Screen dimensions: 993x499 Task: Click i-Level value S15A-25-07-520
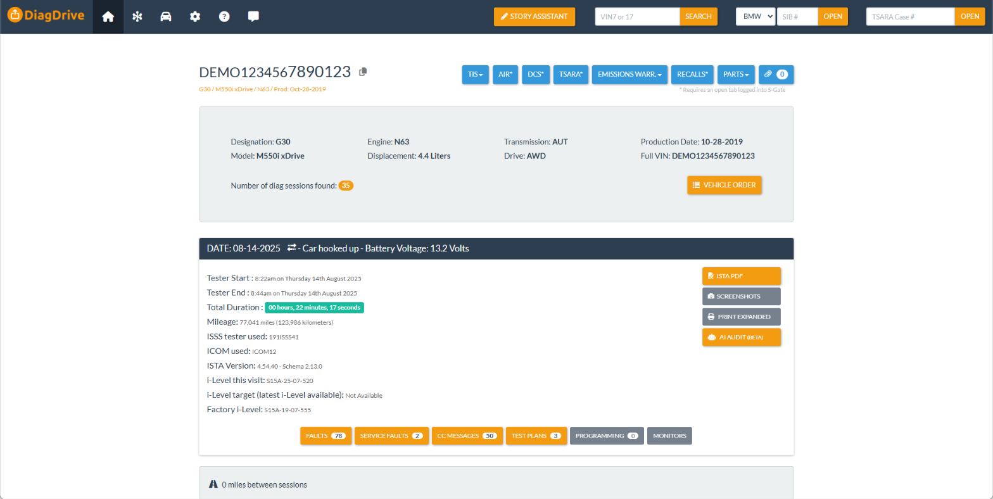click(289, 381)
